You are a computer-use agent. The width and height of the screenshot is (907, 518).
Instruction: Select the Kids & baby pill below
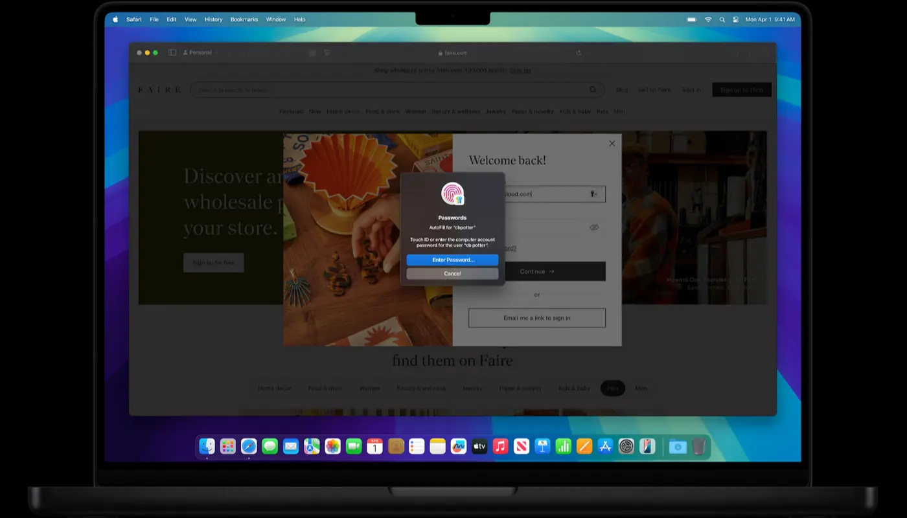tap(574, 388)
